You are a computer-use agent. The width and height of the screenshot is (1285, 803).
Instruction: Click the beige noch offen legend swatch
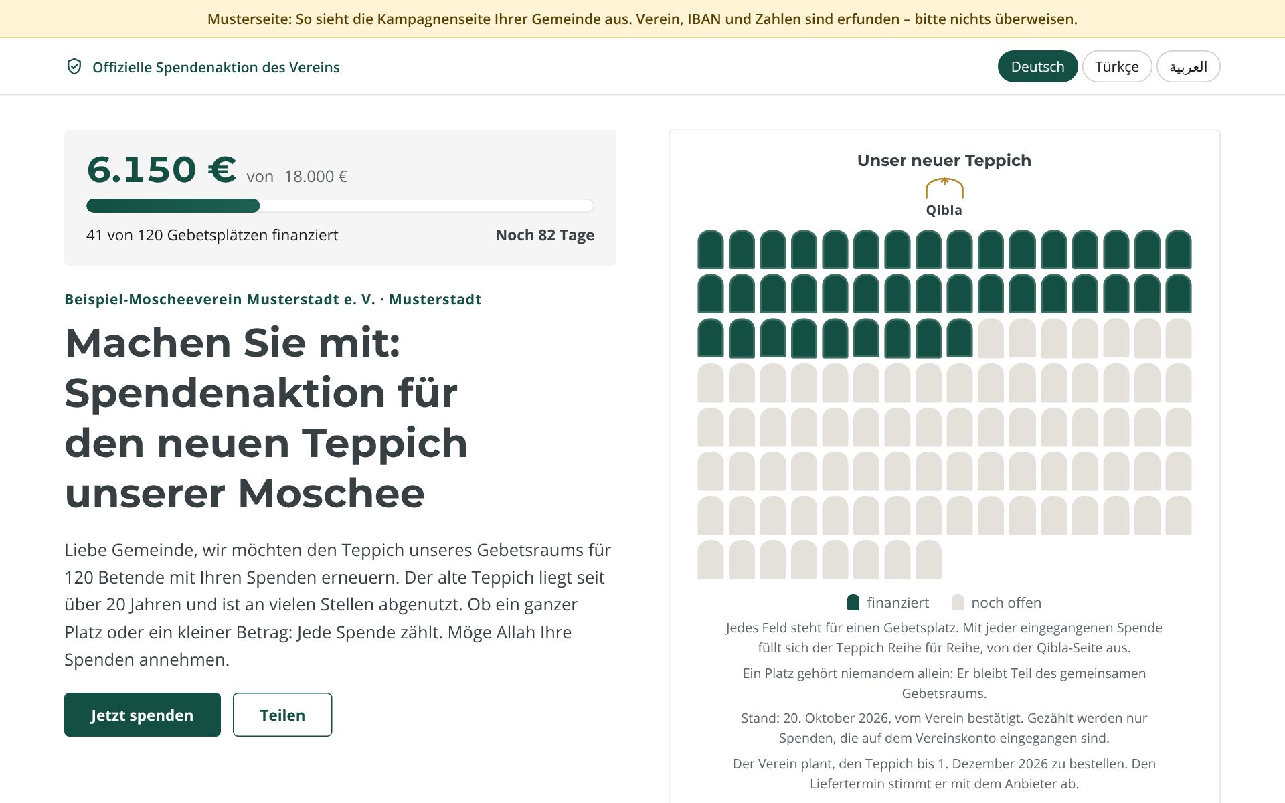[x=958, y=602]
